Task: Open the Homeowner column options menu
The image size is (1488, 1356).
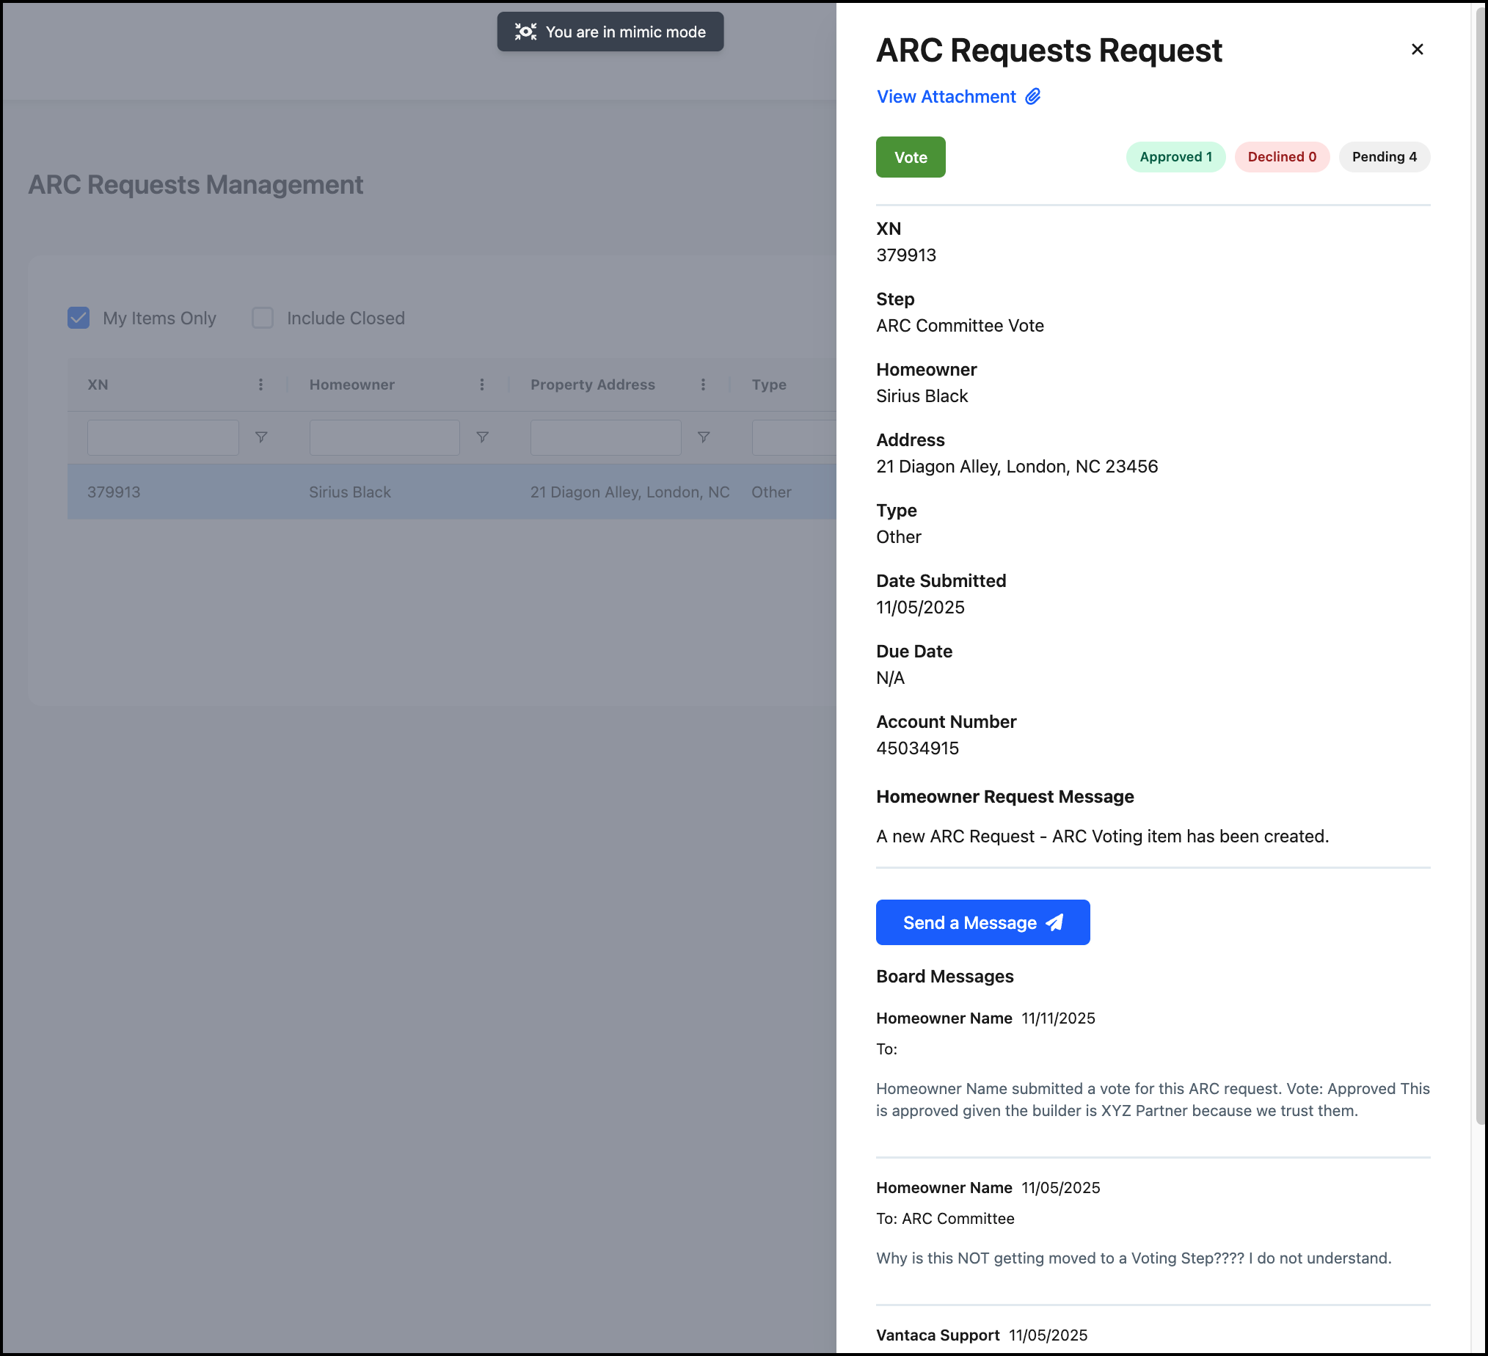Action: coord(482,384)
